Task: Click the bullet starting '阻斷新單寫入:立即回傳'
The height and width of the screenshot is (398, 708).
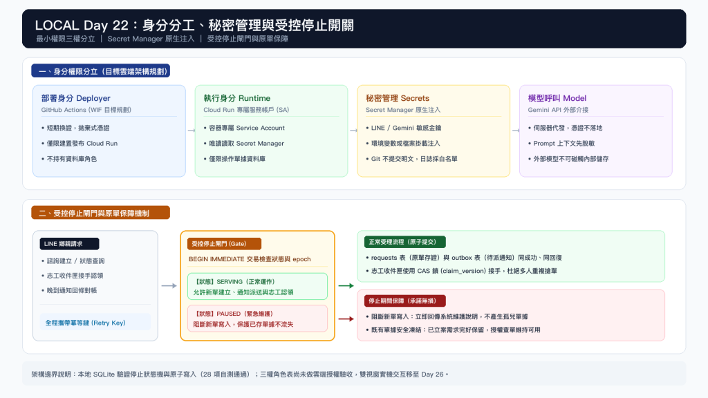Action: pyautogui.click(x=449, y=316)
